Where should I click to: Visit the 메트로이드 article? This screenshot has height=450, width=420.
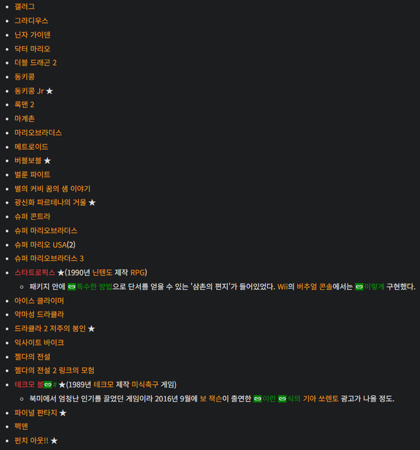pos(31,147)
